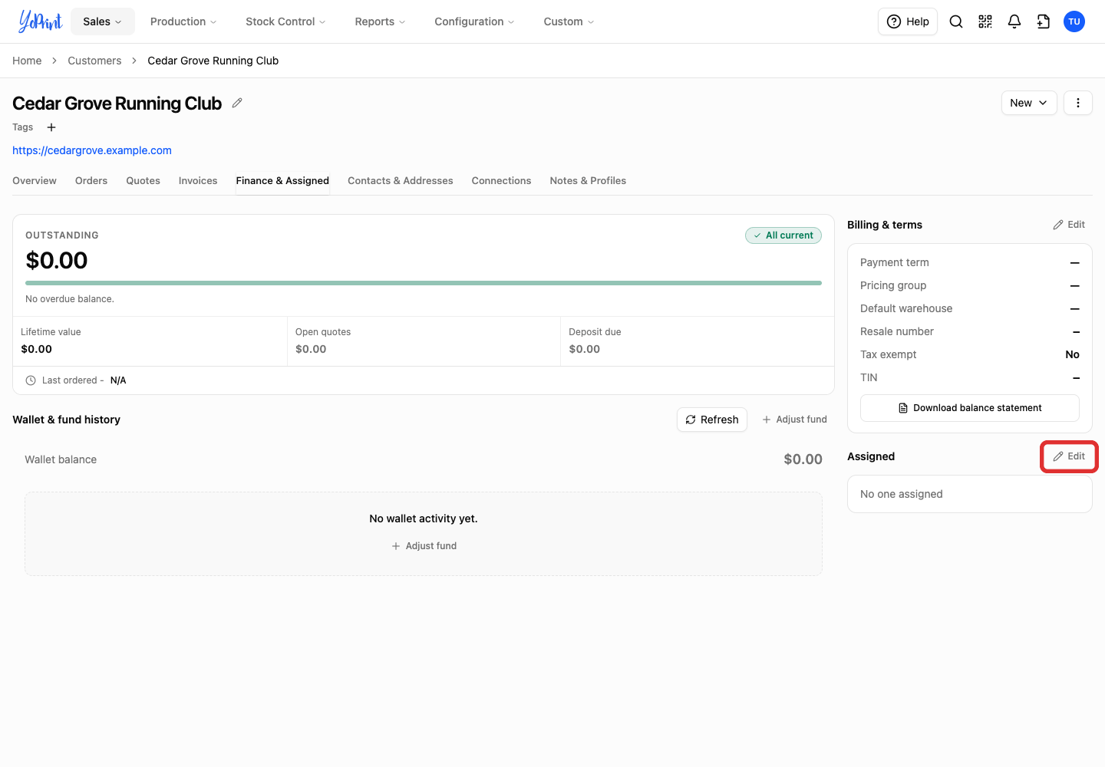This screenshot has height=767, width=1105.
Task: Go to Home in the breadcrumb
Action: [x=27, y=61]
